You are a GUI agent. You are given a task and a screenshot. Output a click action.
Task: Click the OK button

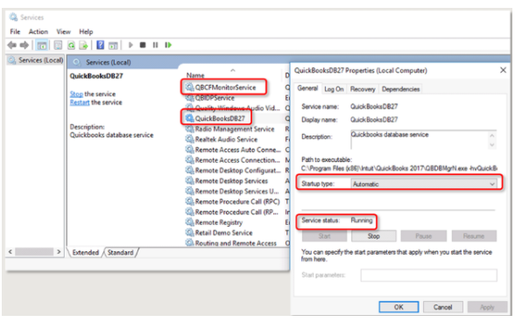pos(399,307)
